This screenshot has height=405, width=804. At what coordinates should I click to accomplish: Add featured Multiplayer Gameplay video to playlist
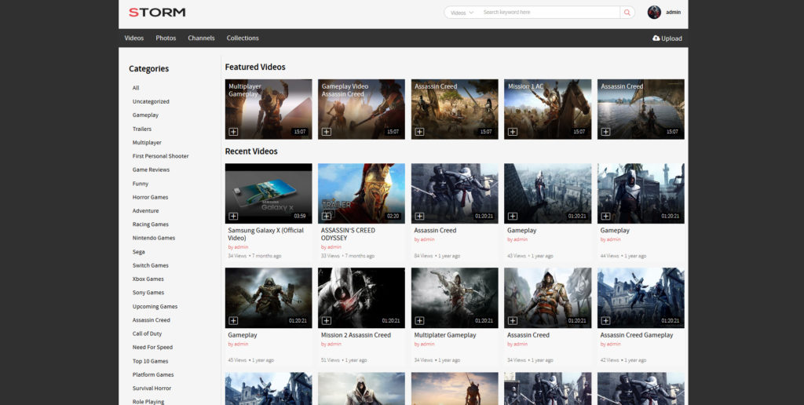click(233, 132)
